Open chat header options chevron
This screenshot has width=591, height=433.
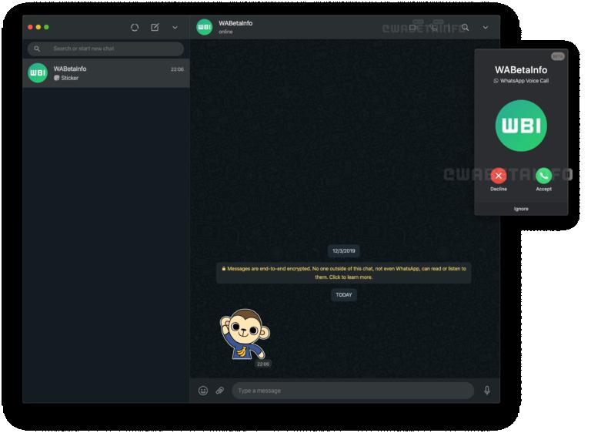pos(486,28)
